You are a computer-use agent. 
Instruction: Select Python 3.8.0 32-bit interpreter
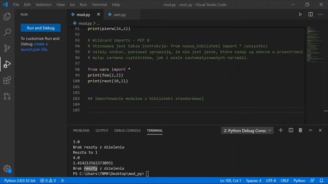pyautogui.click(x=19, y=180)
